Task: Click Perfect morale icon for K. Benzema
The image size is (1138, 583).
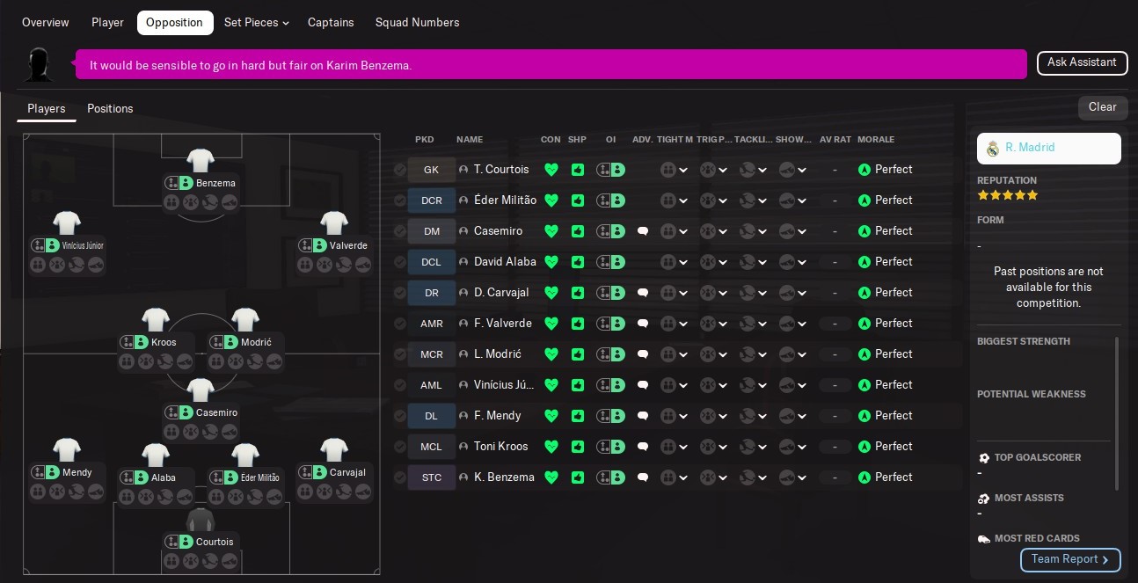Action: [x=864, y=477]
